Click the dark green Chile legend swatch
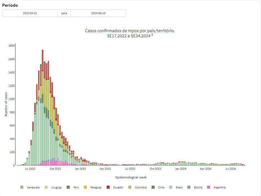The image size is (261, 196). pos(153,187)
